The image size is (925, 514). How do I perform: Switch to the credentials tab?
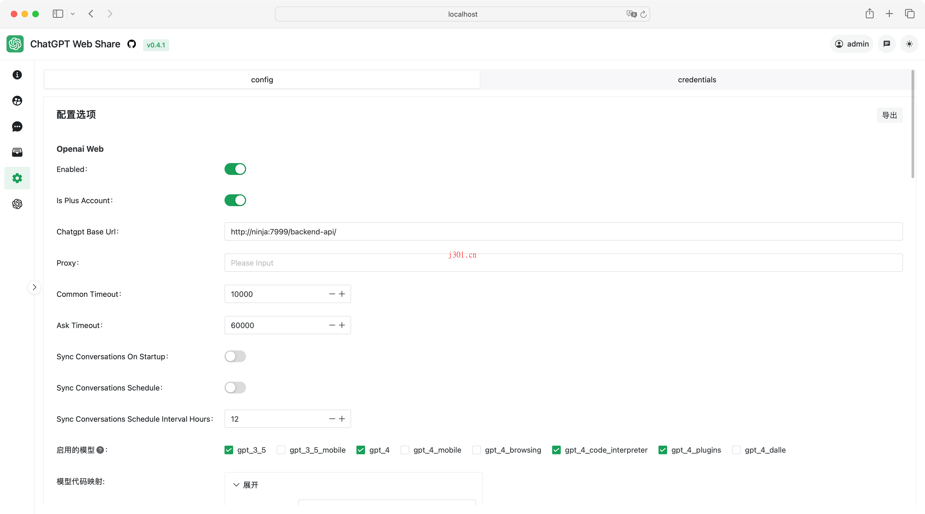click(x=697, y=80)
